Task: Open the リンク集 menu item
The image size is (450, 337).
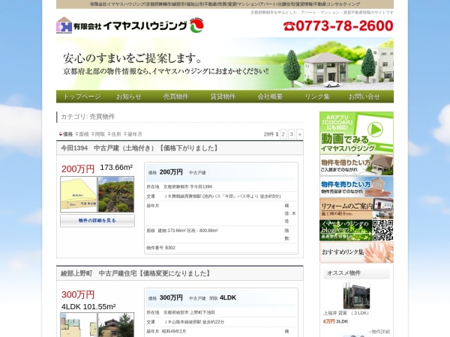Action: [x=317, y=97]
